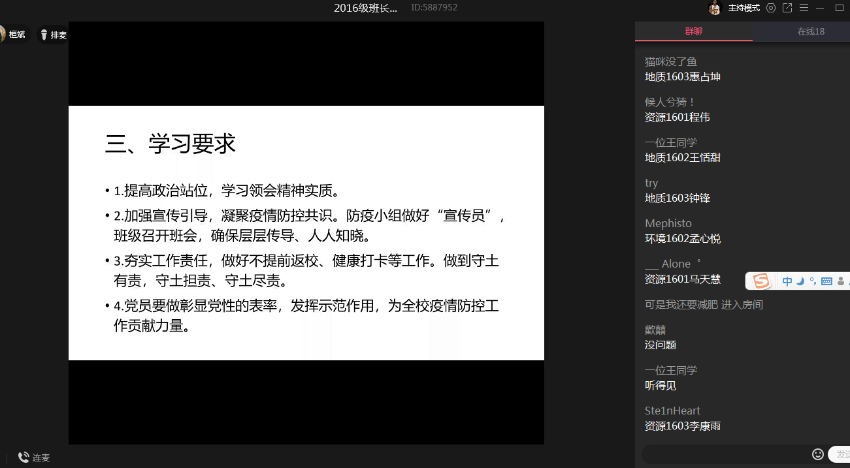Open the Sogou soft keyboard icon
850x468 pixels.
[826, 281]
